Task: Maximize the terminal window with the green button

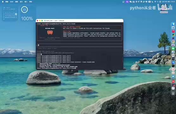Action: pyautogui.click(x=42, y=21)
